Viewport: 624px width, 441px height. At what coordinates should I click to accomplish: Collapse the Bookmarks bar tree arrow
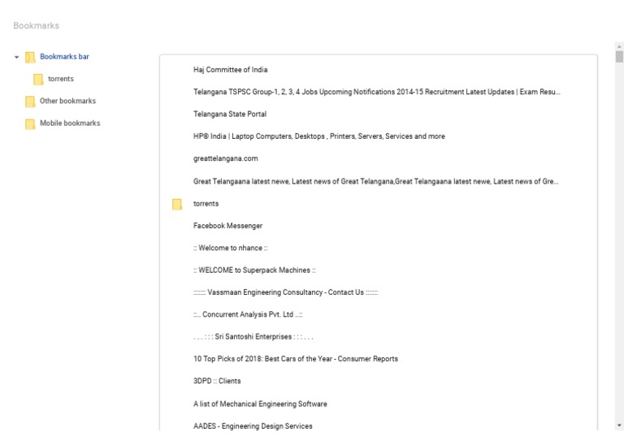pyautogui.click(x=17, y=58)
